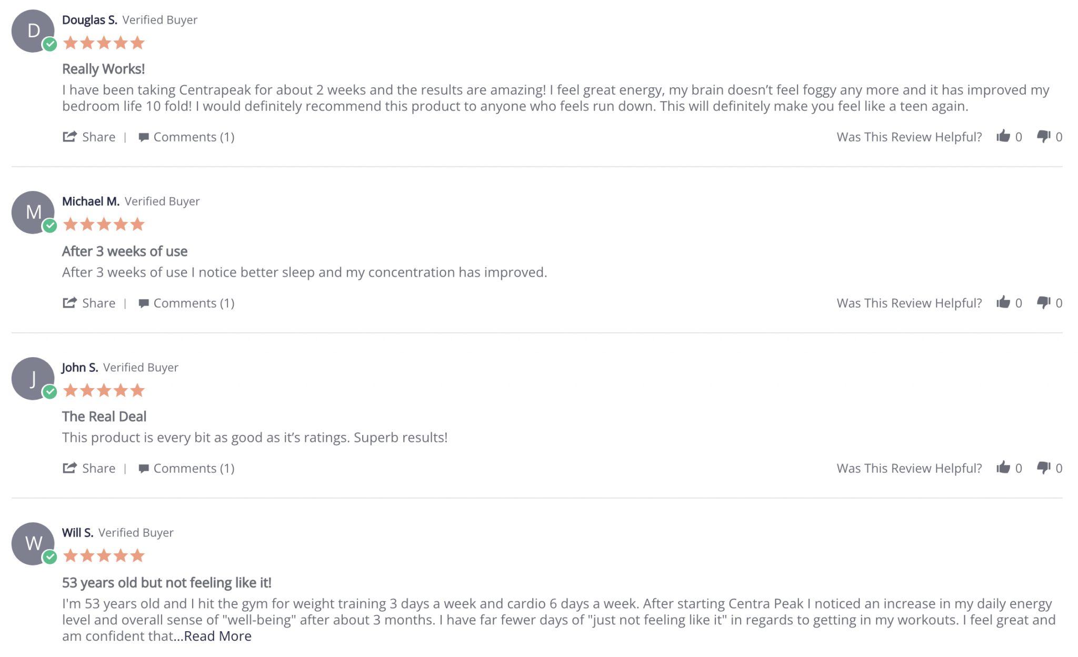
Task: Click the five-star rating on Will S. review
Action: click(104, 555)
